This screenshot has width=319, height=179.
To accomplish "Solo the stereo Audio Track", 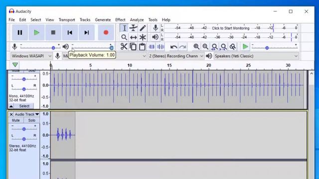I will pyautogui.click(x=32, y=120).
